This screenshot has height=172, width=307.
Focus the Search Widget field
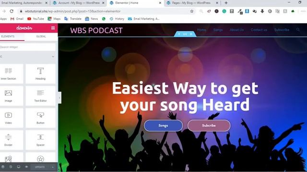click(28, 47)
